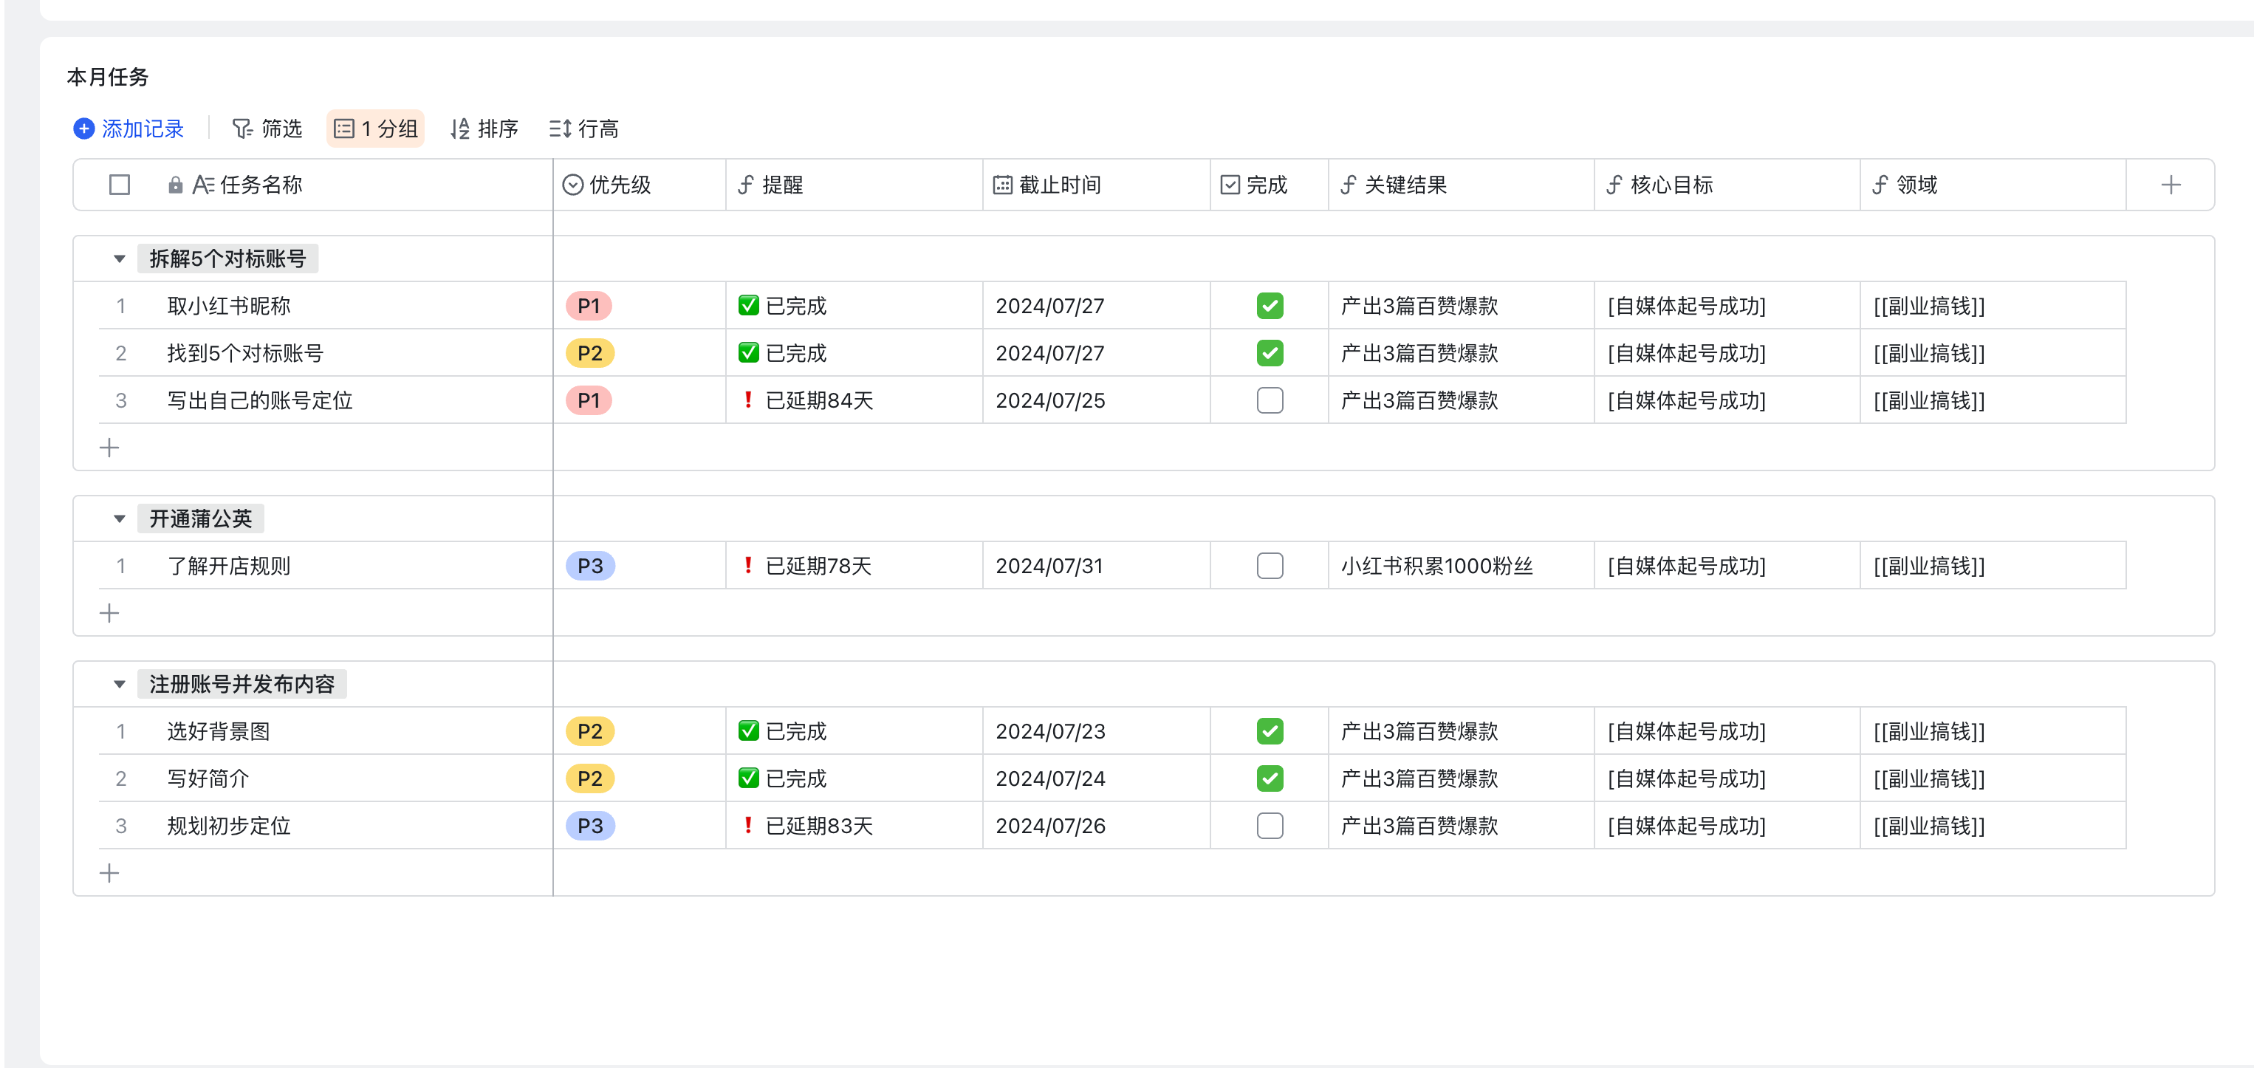This screenshot has width=2254, height=1068.
Task: Click the 添加记录 text link
Action: tap(143, 129)
